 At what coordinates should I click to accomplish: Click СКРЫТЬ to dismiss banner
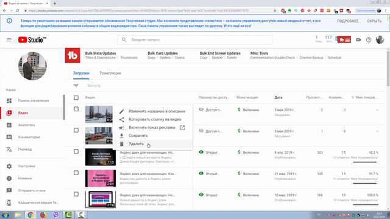tap(374, 21)
